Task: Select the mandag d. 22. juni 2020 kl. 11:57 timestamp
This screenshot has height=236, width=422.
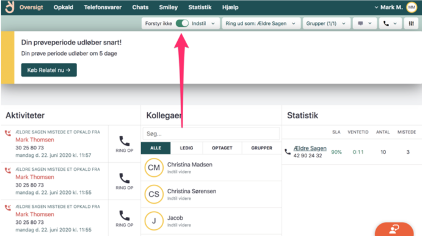Action: 53,155
